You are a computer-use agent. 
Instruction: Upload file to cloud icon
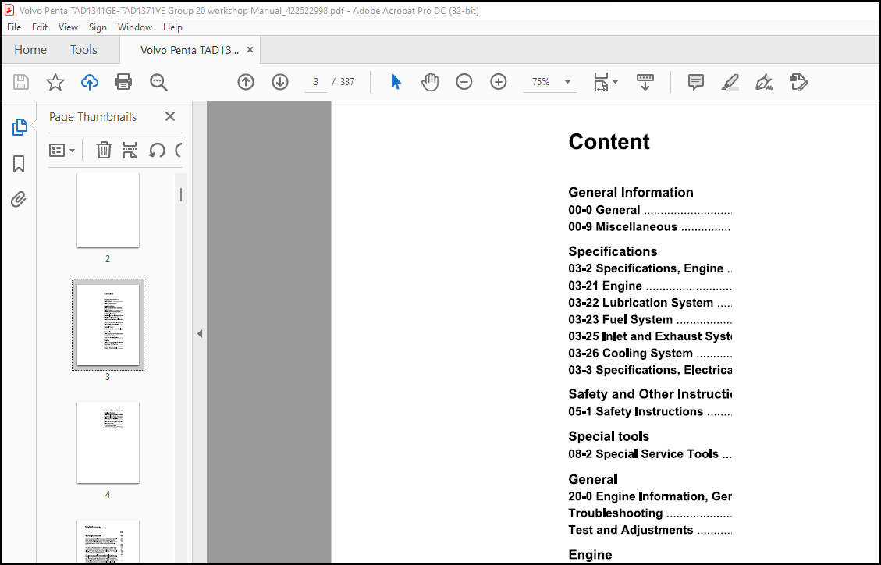[x=89, y=82]
